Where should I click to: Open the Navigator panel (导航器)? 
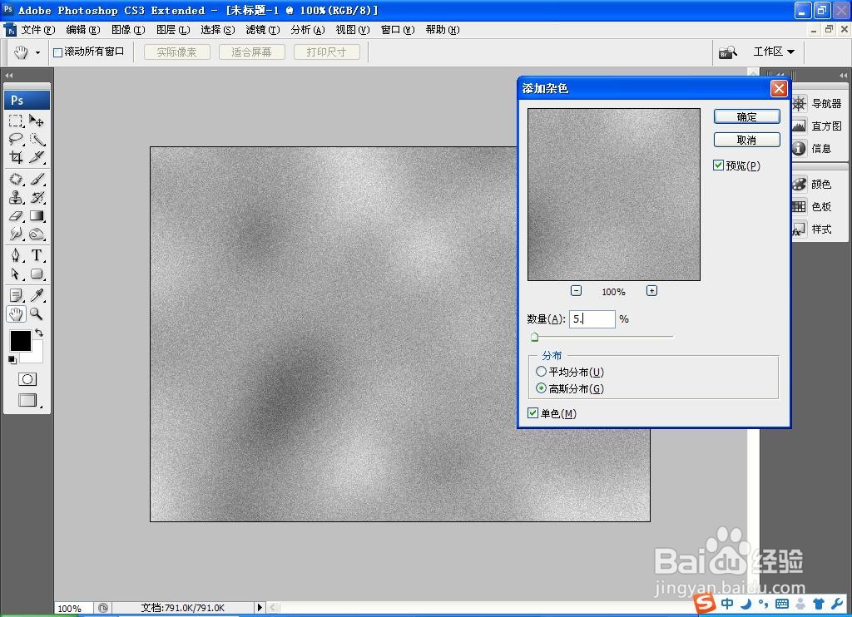816,103
